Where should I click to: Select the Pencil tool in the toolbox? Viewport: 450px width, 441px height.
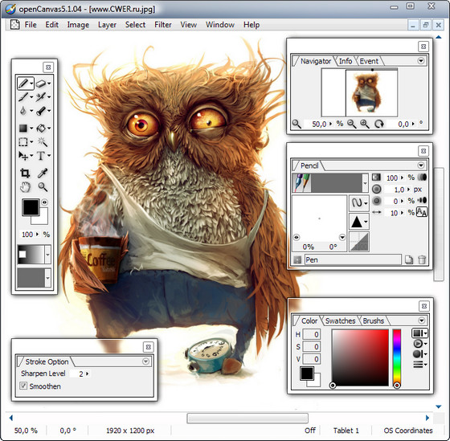pos(23,84)
